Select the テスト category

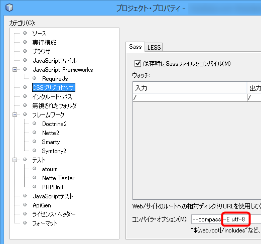39,160
